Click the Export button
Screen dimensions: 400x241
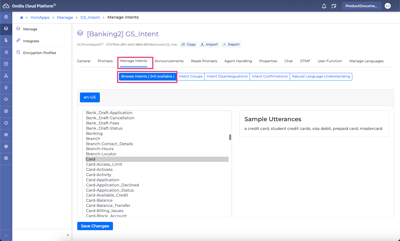231,44
